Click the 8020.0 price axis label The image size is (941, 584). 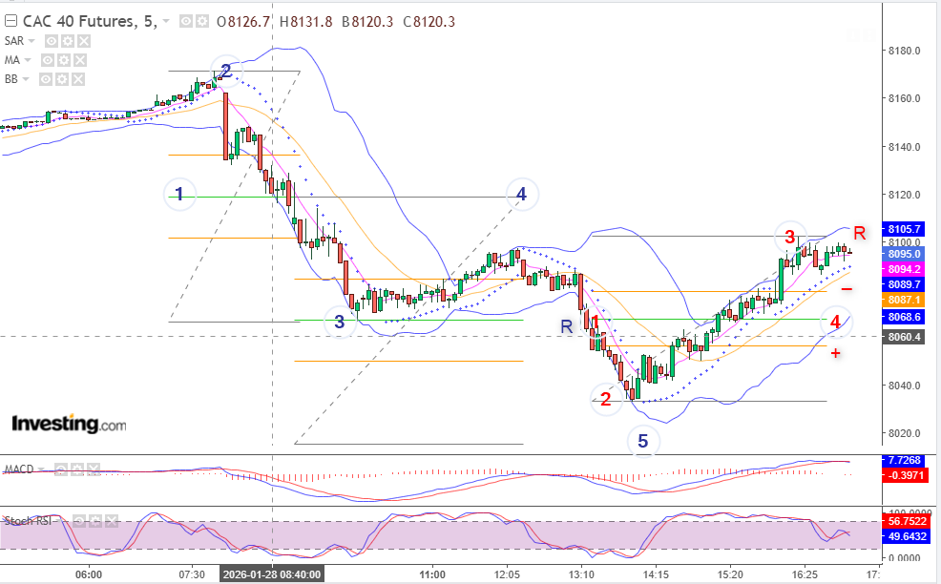(x=905, y=433)
